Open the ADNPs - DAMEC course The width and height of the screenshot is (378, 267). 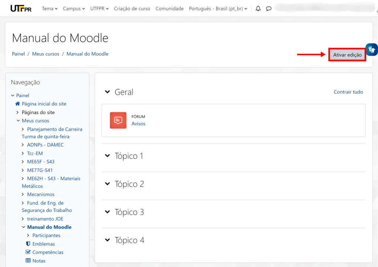tap(45, 145)
